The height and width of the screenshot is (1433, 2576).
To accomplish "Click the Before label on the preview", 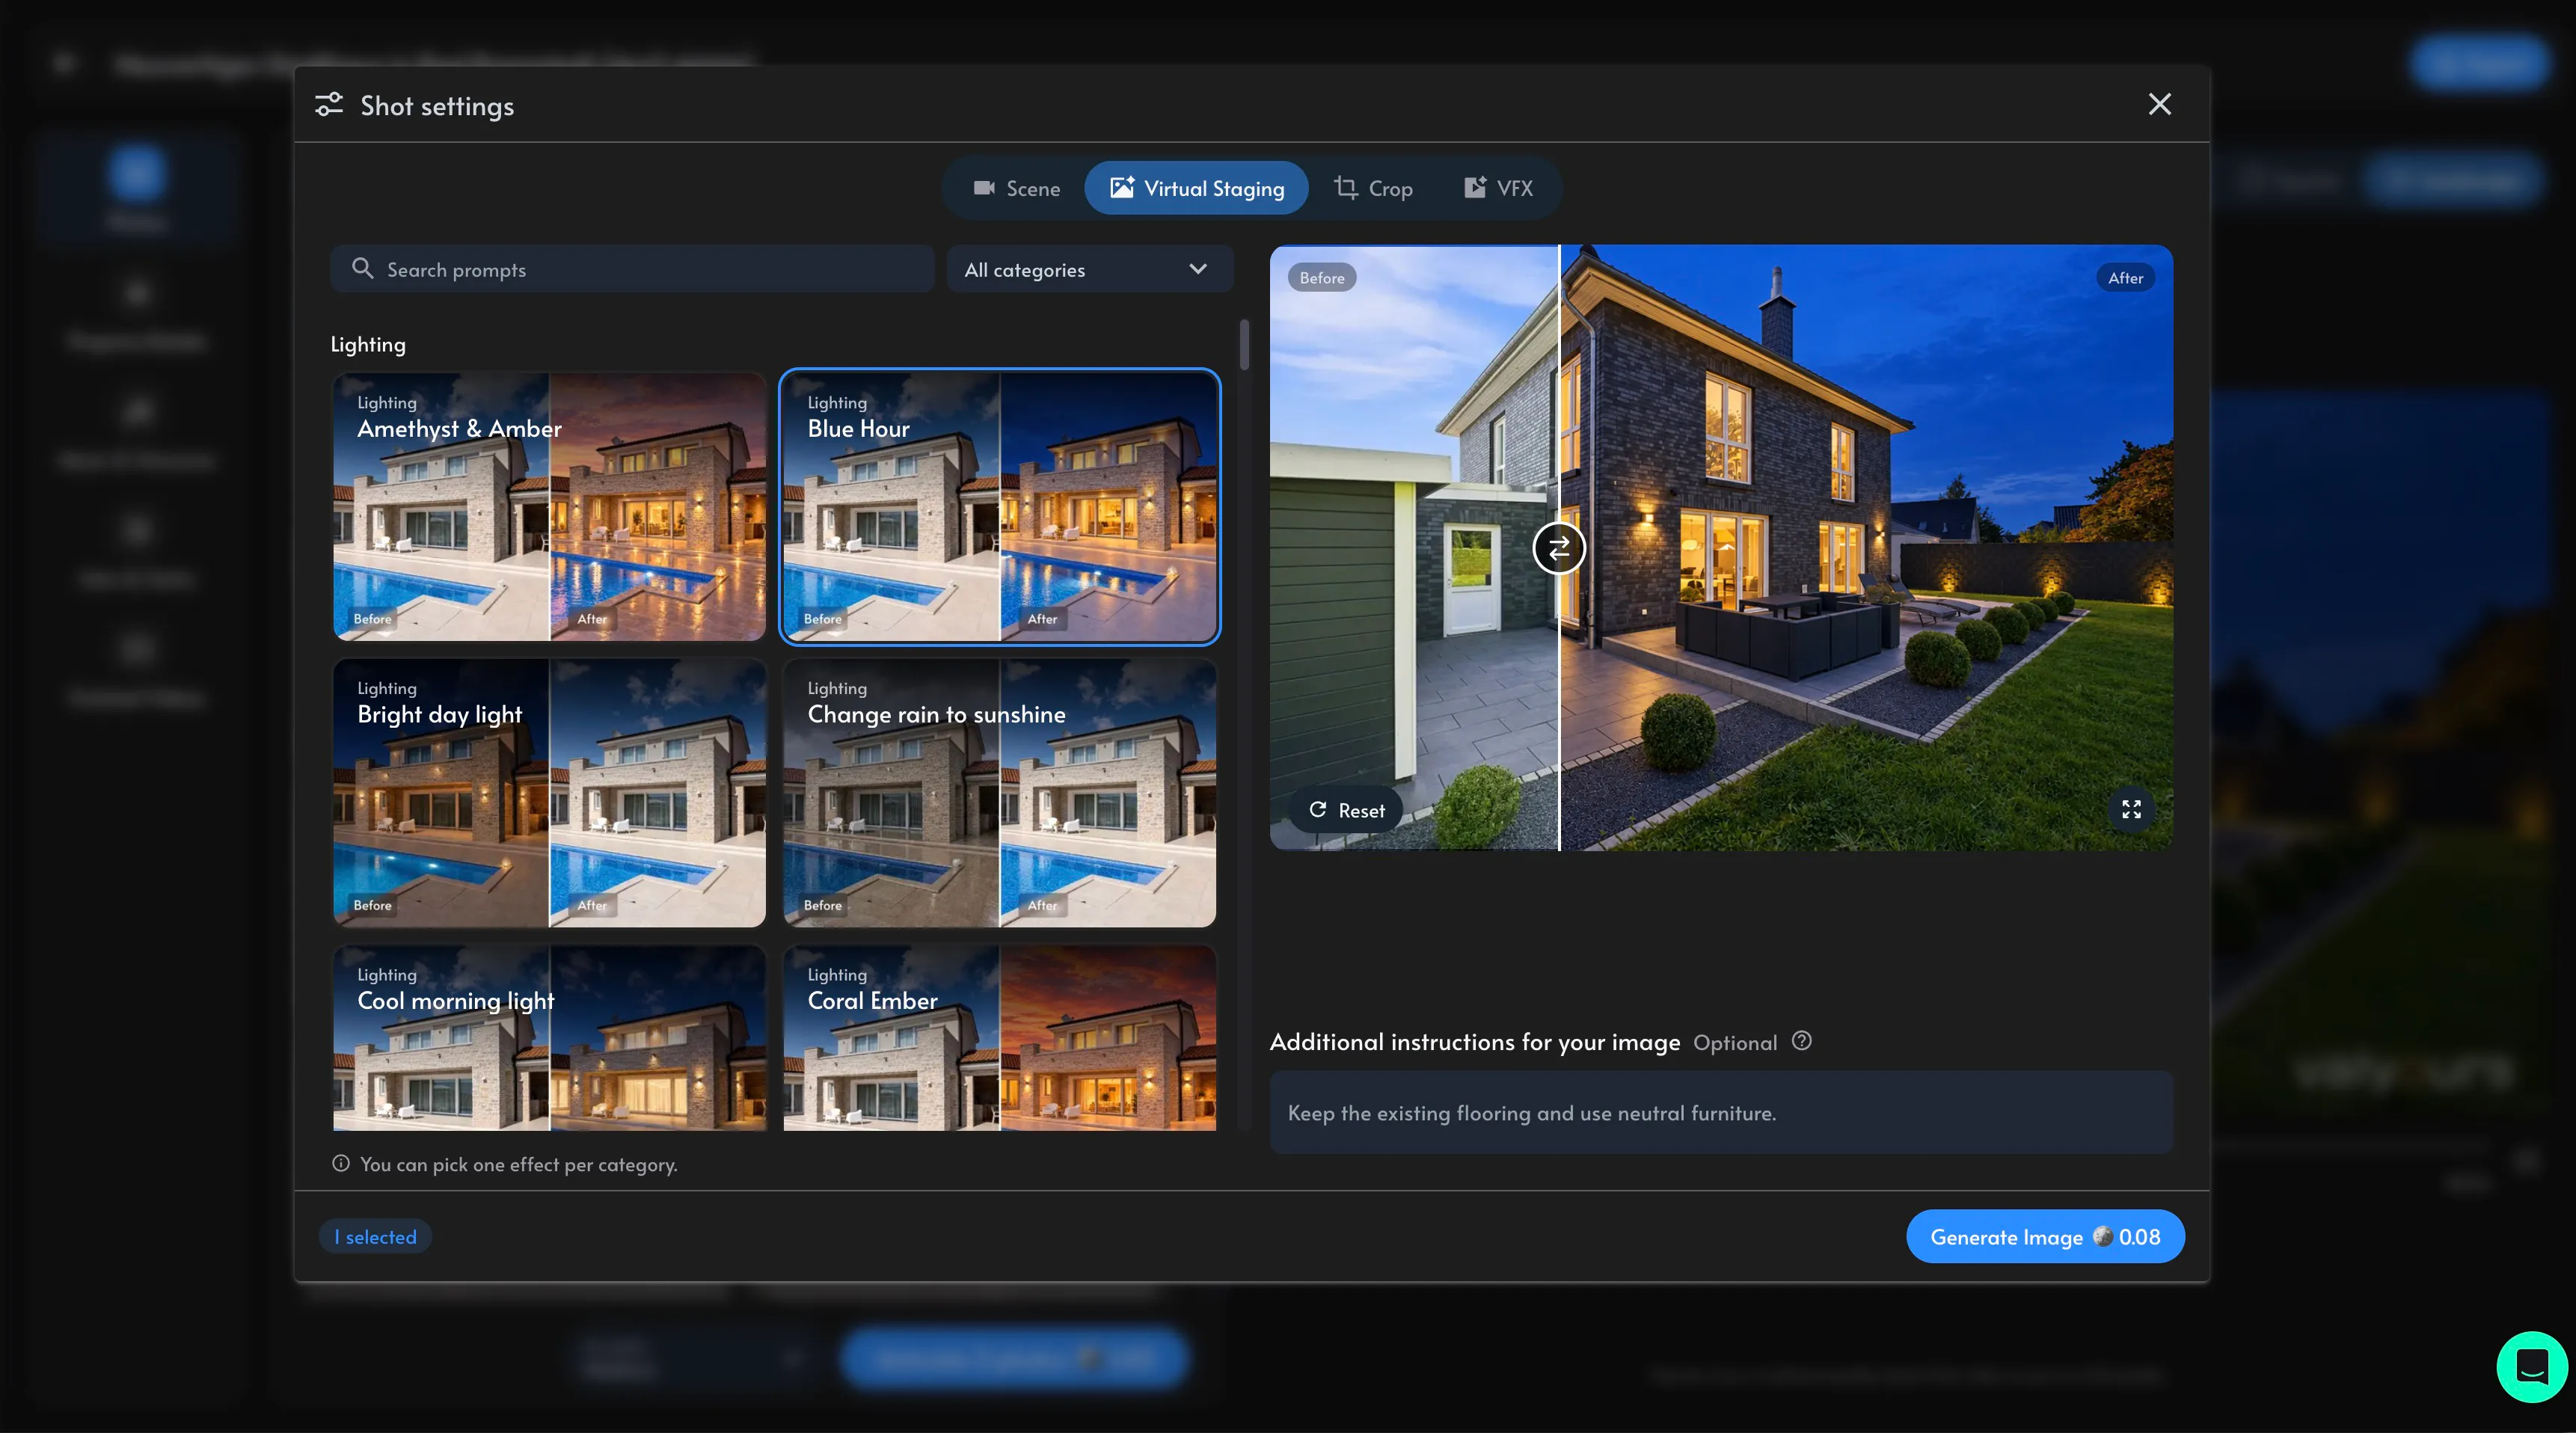I will tap(1322, 278).
